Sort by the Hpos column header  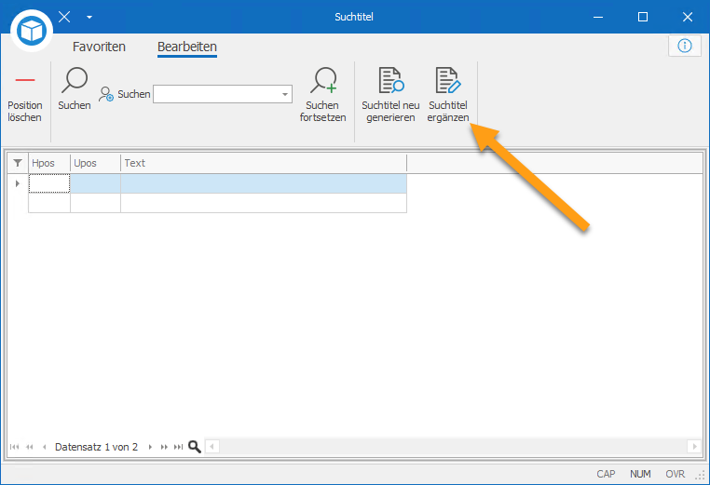point(49,163)
